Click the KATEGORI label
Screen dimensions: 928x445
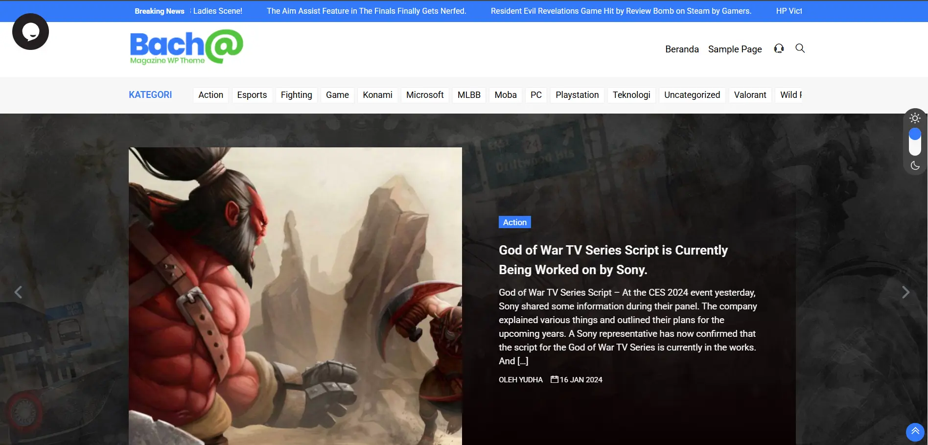click(150, 95)
